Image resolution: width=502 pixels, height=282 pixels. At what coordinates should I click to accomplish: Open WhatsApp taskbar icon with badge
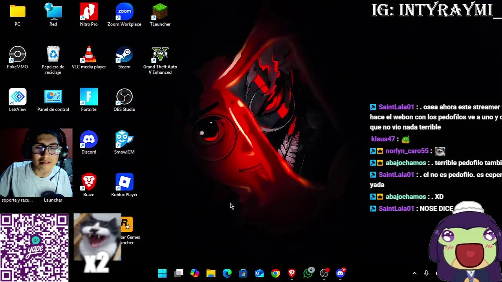pyautogui.click(x=308, y=273)
